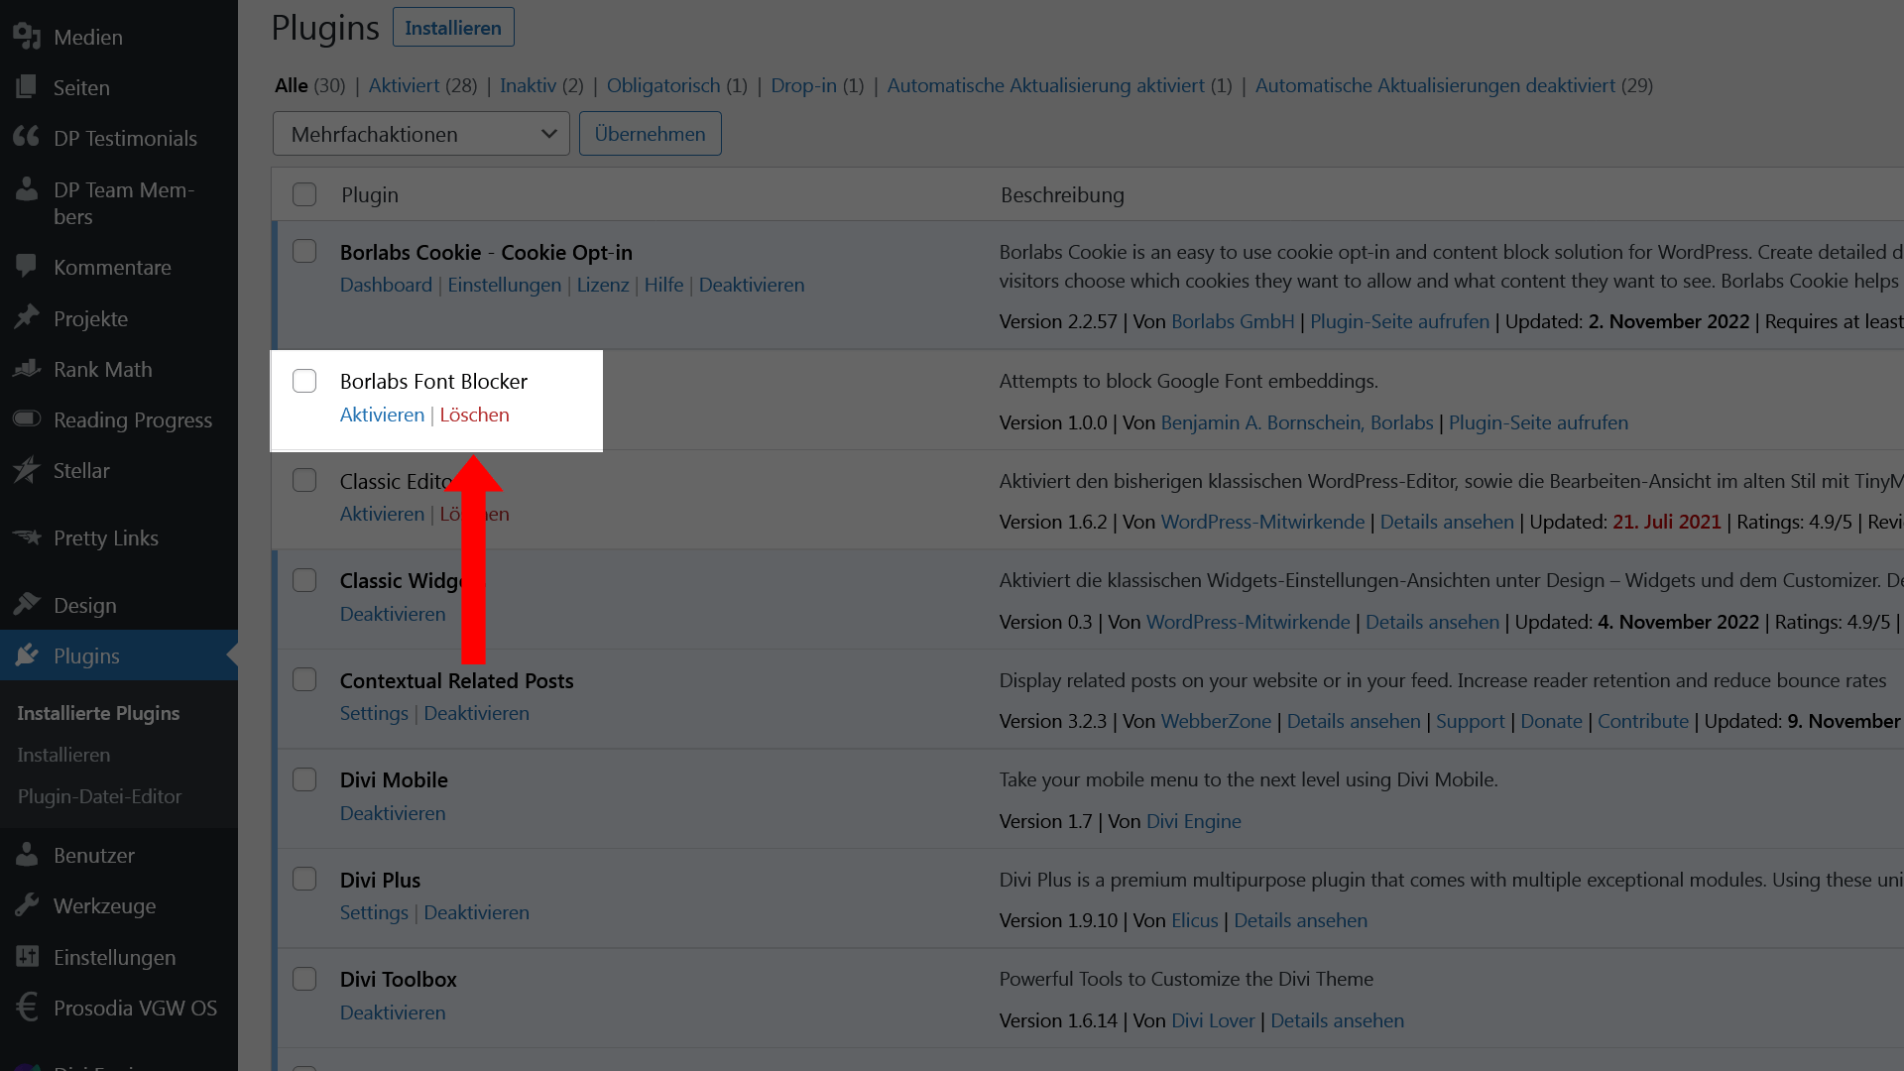Click the DP Testimonials quote icon
The height and width of the screenshot is (1071, 1904).
(27, 138)
